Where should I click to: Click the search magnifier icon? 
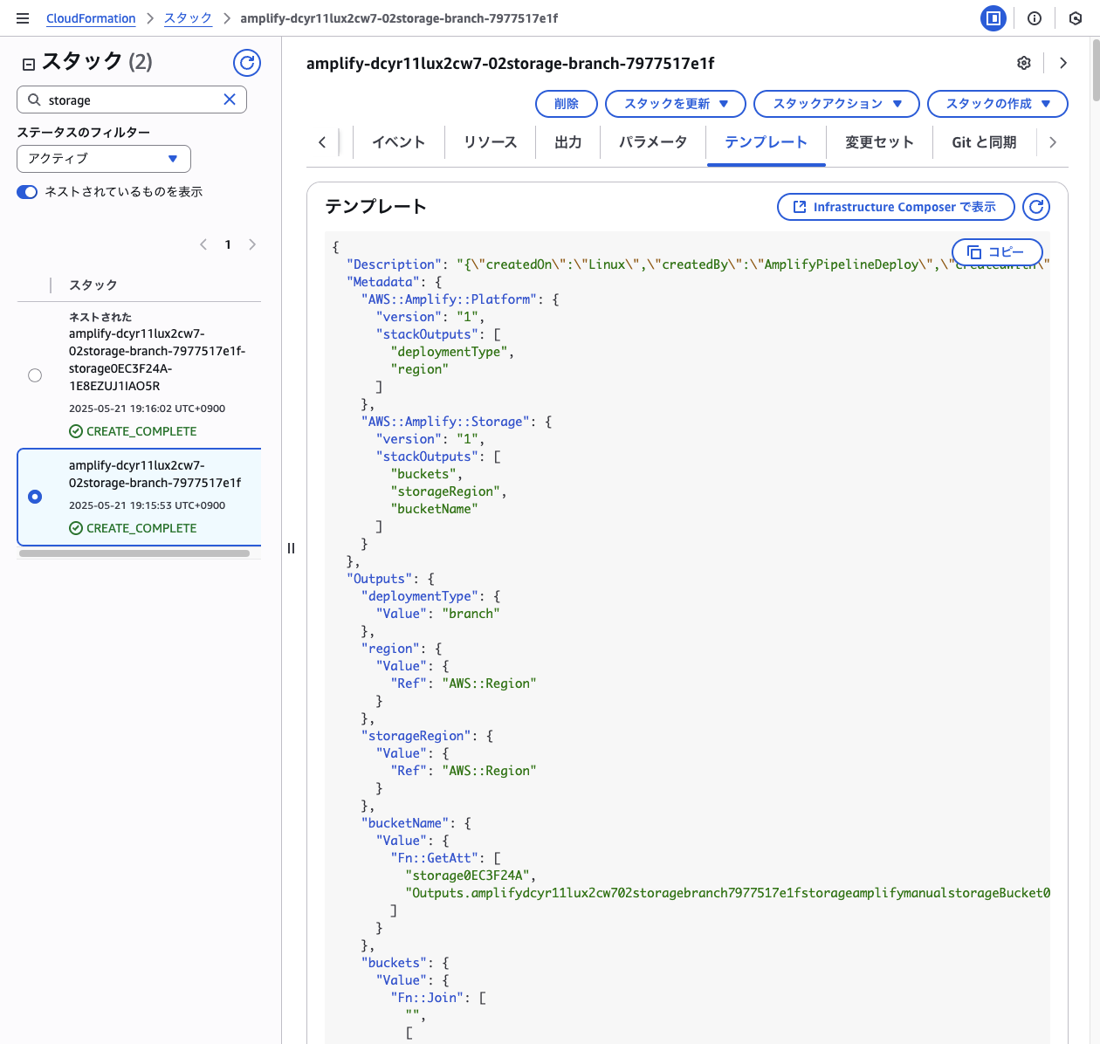coord(34,100)
